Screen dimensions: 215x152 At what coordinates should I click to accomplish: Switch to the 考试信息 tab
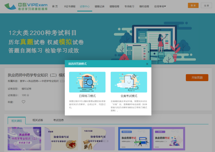[58, 120]
